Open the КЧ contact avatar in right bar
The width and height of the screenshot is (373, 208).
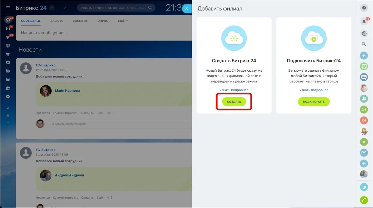pyautogui.click(x=364, y=120)
